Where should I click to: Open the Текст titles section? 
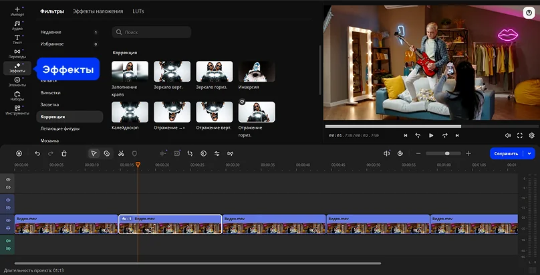point(17,39)
